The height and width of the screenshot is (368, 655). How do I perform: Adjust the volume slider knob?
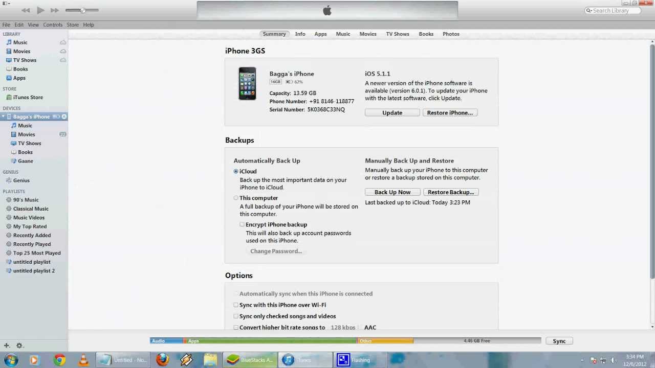coord(83,10)
